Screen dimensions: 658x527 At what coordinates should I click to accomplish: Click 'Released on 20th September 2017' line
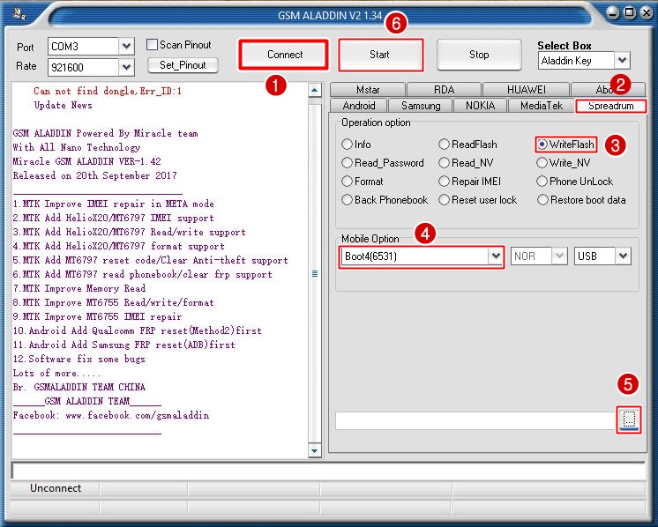(x=95, y=175)
